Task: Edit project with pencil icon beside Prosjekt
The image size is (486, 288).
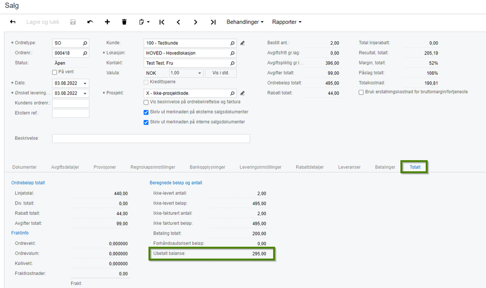Action: [x=243, y=93]
